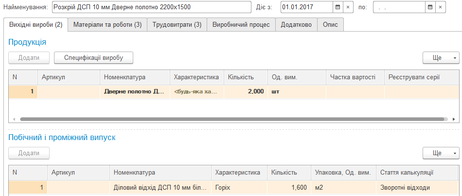
Task: Open calendar picker for start date
Action: click(x=338, y=7)
